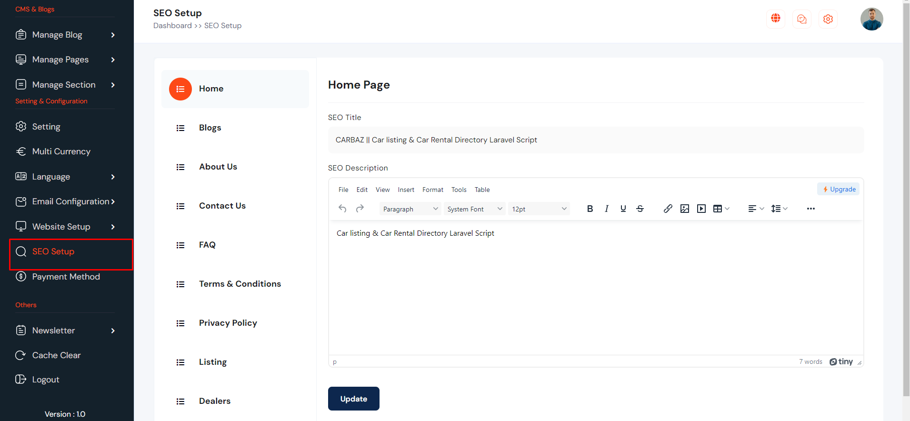Click the insert image icon
910x421 pixels.
684,209
